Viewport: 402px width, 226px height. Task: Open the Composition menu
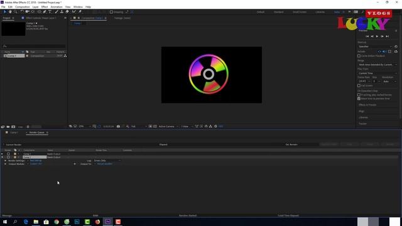[23, 7]
